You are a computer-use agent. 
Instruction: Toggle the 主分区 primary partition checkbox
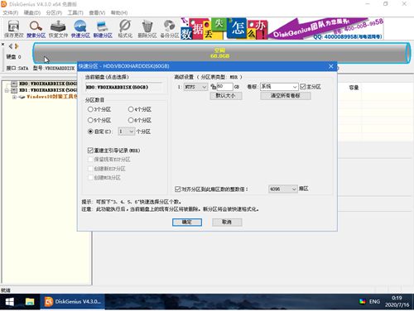[x=303, y=87]
